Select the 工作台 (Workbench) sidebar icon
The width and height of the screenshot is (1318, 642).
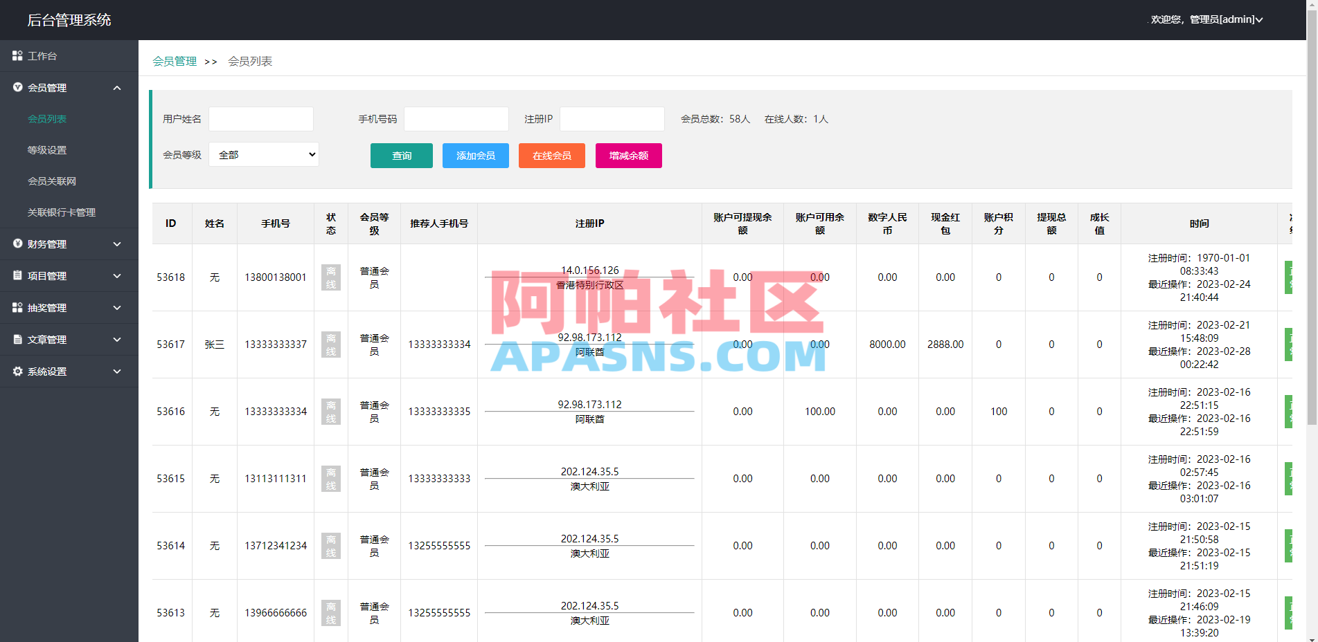[x=17, y=55]
